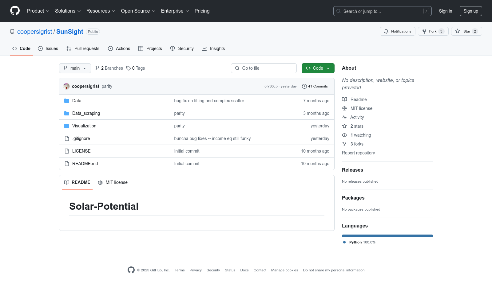The width and height of the screenshot is (492, 307).
Task: Open the Releases heading link
Action: [x=352, y=170]
